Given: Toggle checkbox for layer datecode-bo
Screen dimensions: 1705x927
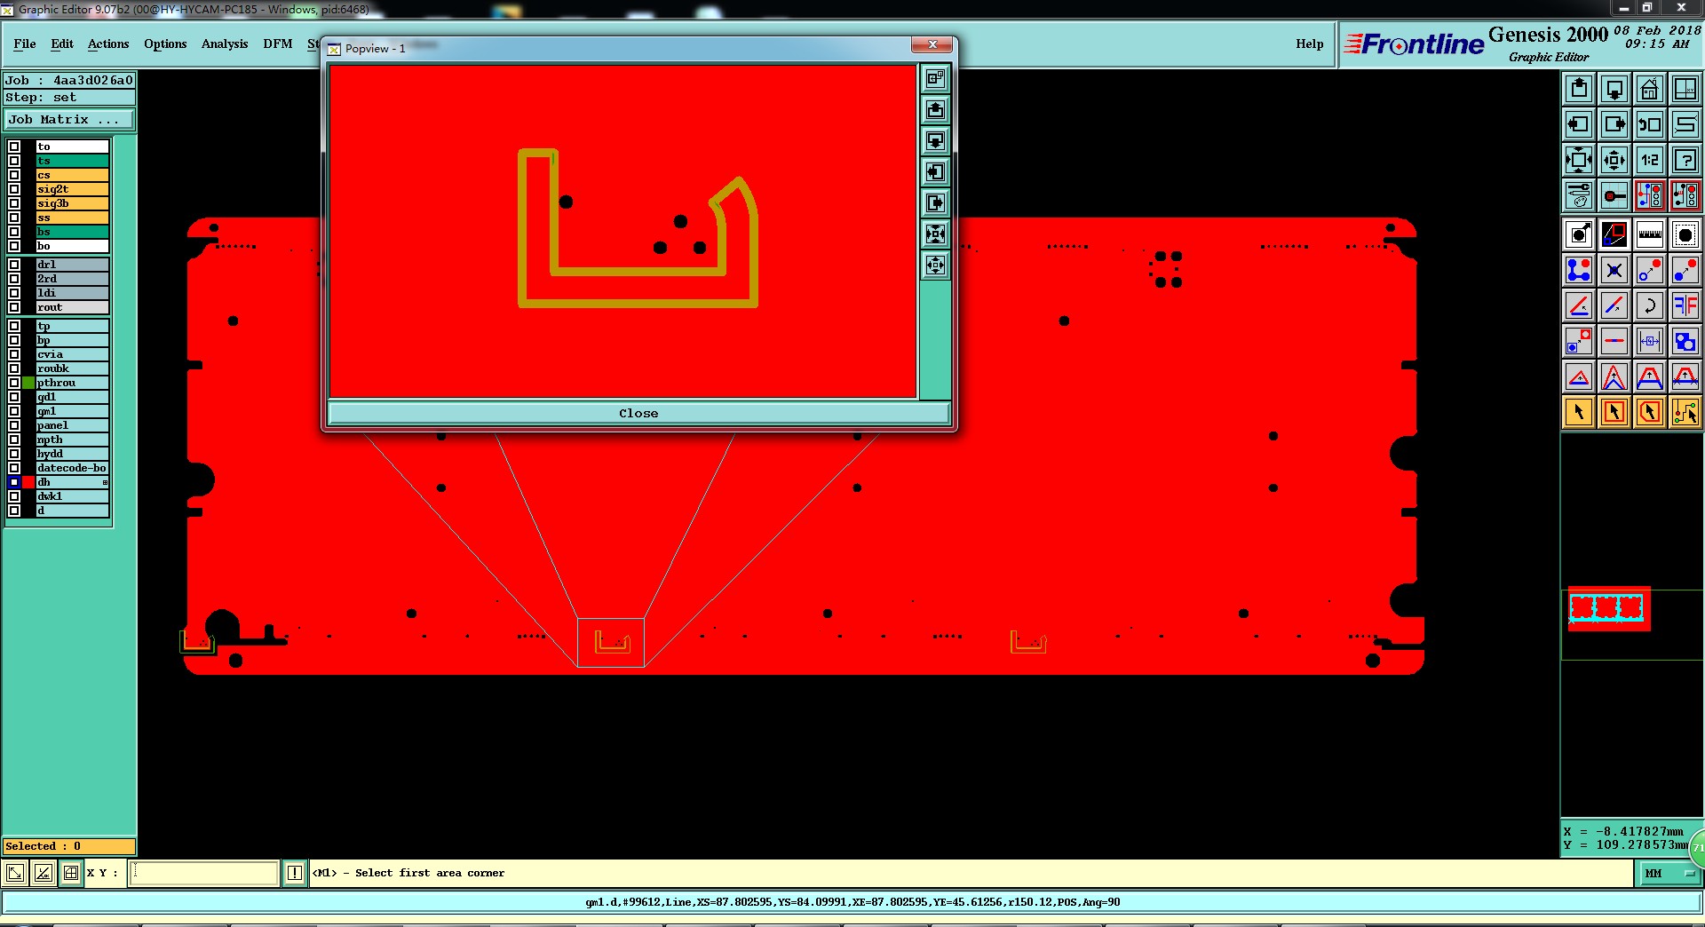Looking at the screenshot, I should [14, 468].
